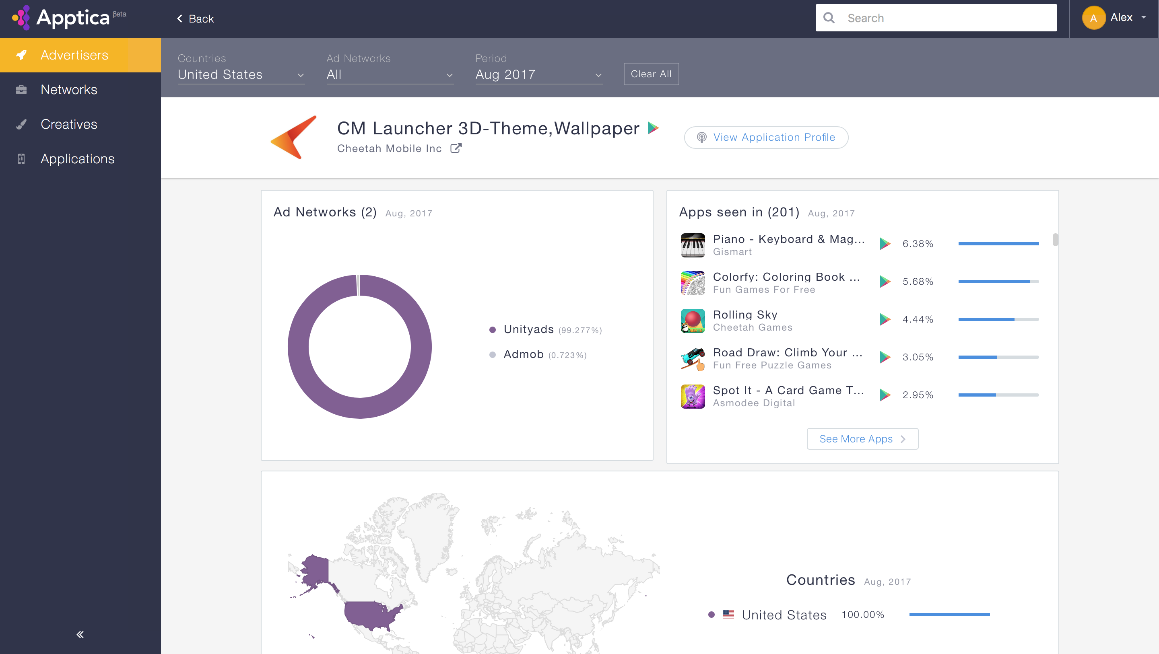
Task: Open the Alex account dropdown arrow
Action: [1143, 18]
